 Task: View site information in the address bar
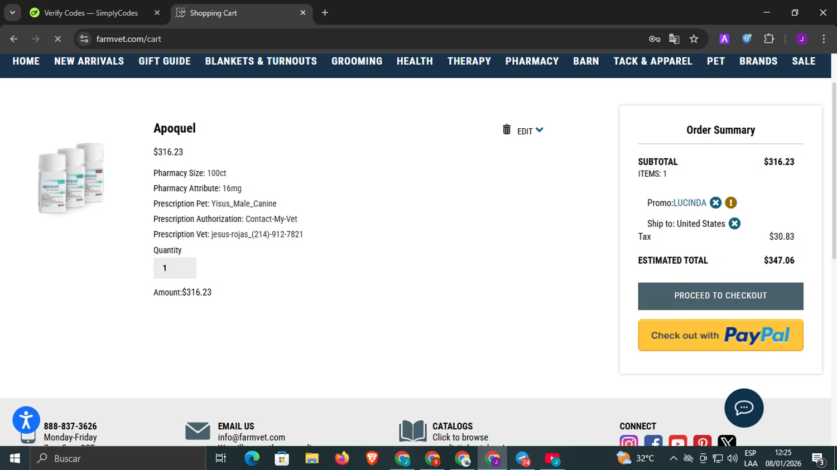tap(84, 39)
